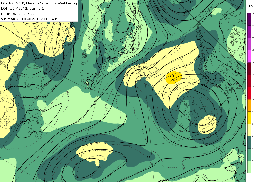257x182 pixels.
Task: Click the 'EC-ENS: MSLP, klasameðaltal og staðaldreifing.' title line
Action: tap(39, 3)
